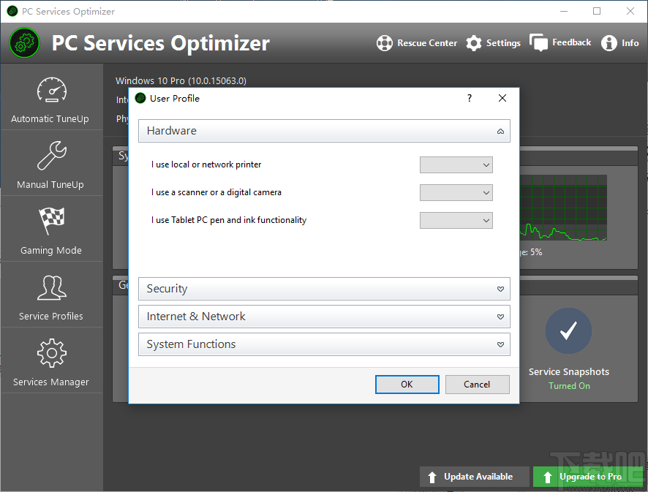Click the Service Snapshots checkmark
This screenshot has width=648, height=492.
(568, 331)
